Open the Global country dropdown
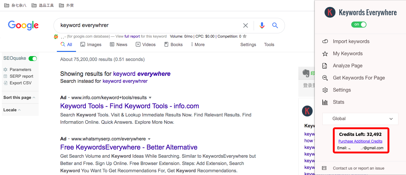 360,119
